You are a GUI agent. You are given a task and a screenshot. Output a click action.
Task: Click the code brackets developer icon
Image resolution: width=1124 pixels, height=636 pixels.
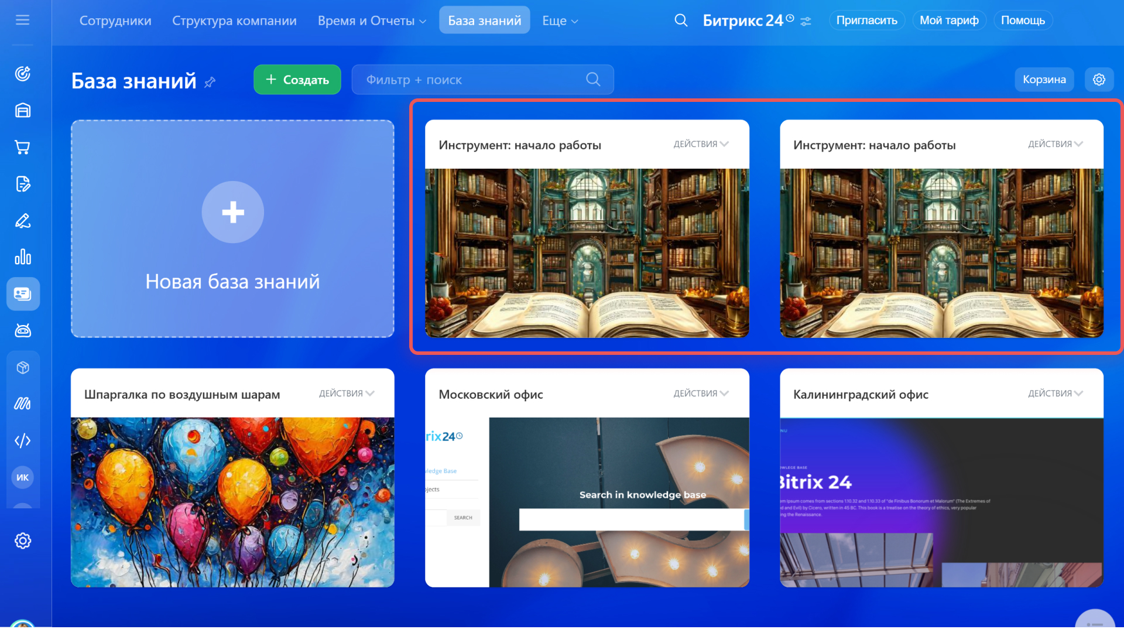22,441
